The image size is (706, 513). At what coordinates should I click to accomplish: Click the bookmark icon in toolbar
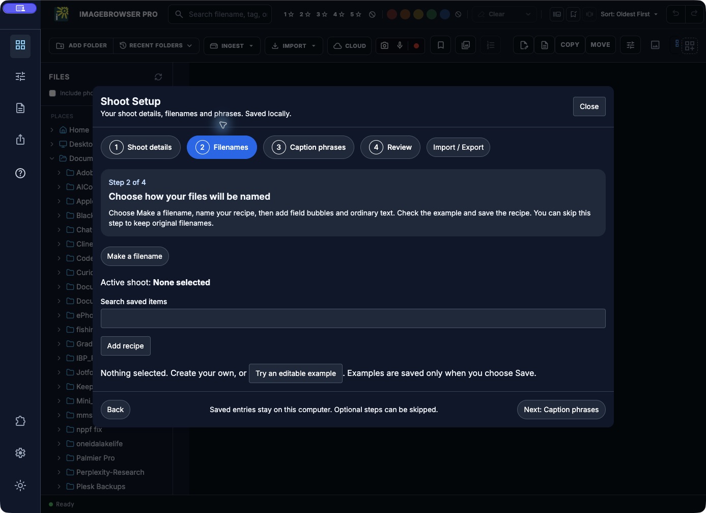441,45
